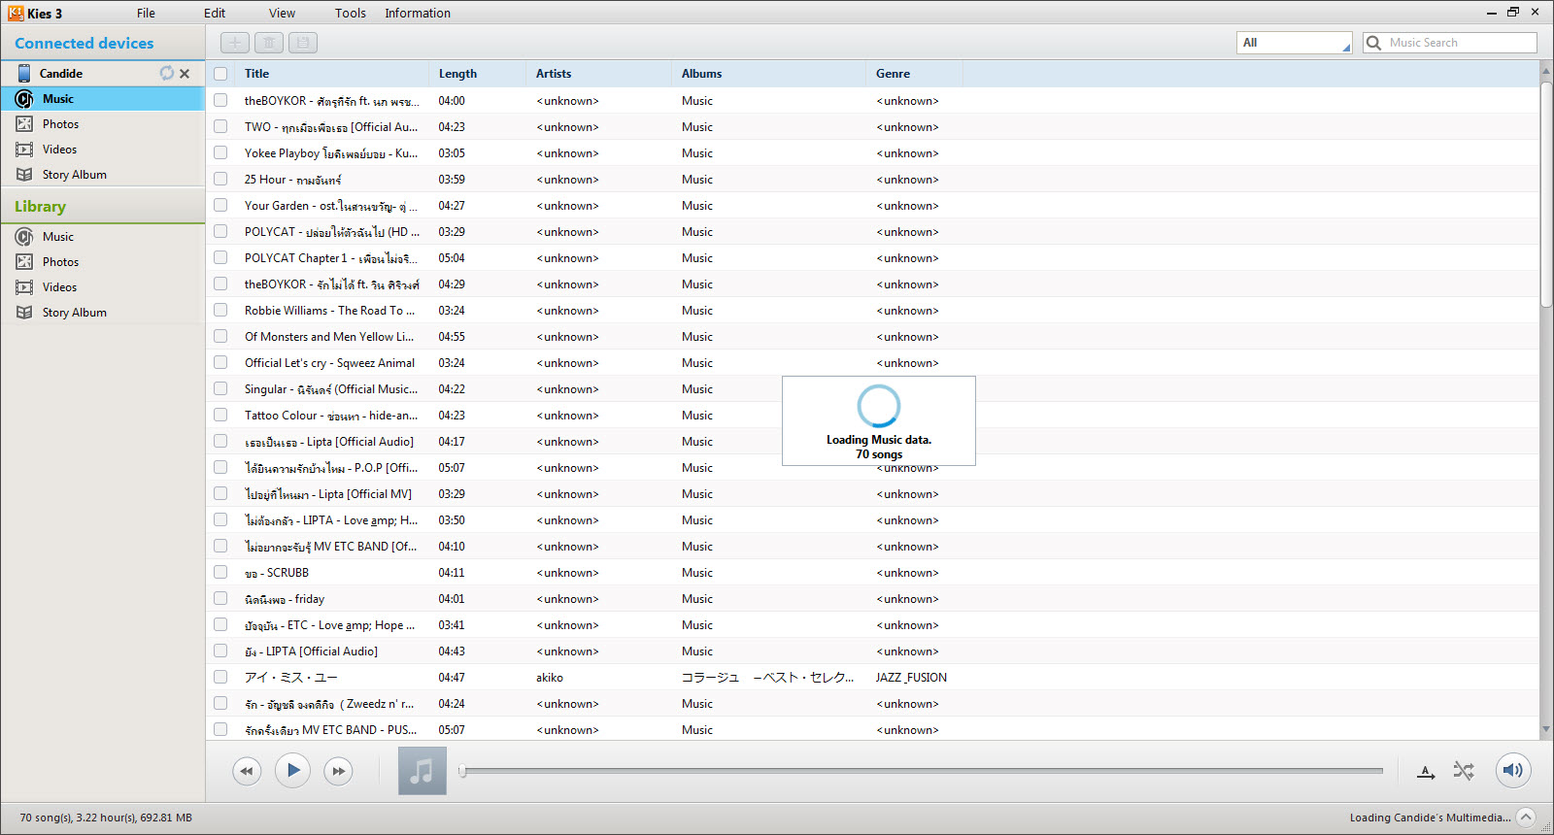Check the select-all checkbox beside Title header

220,74
